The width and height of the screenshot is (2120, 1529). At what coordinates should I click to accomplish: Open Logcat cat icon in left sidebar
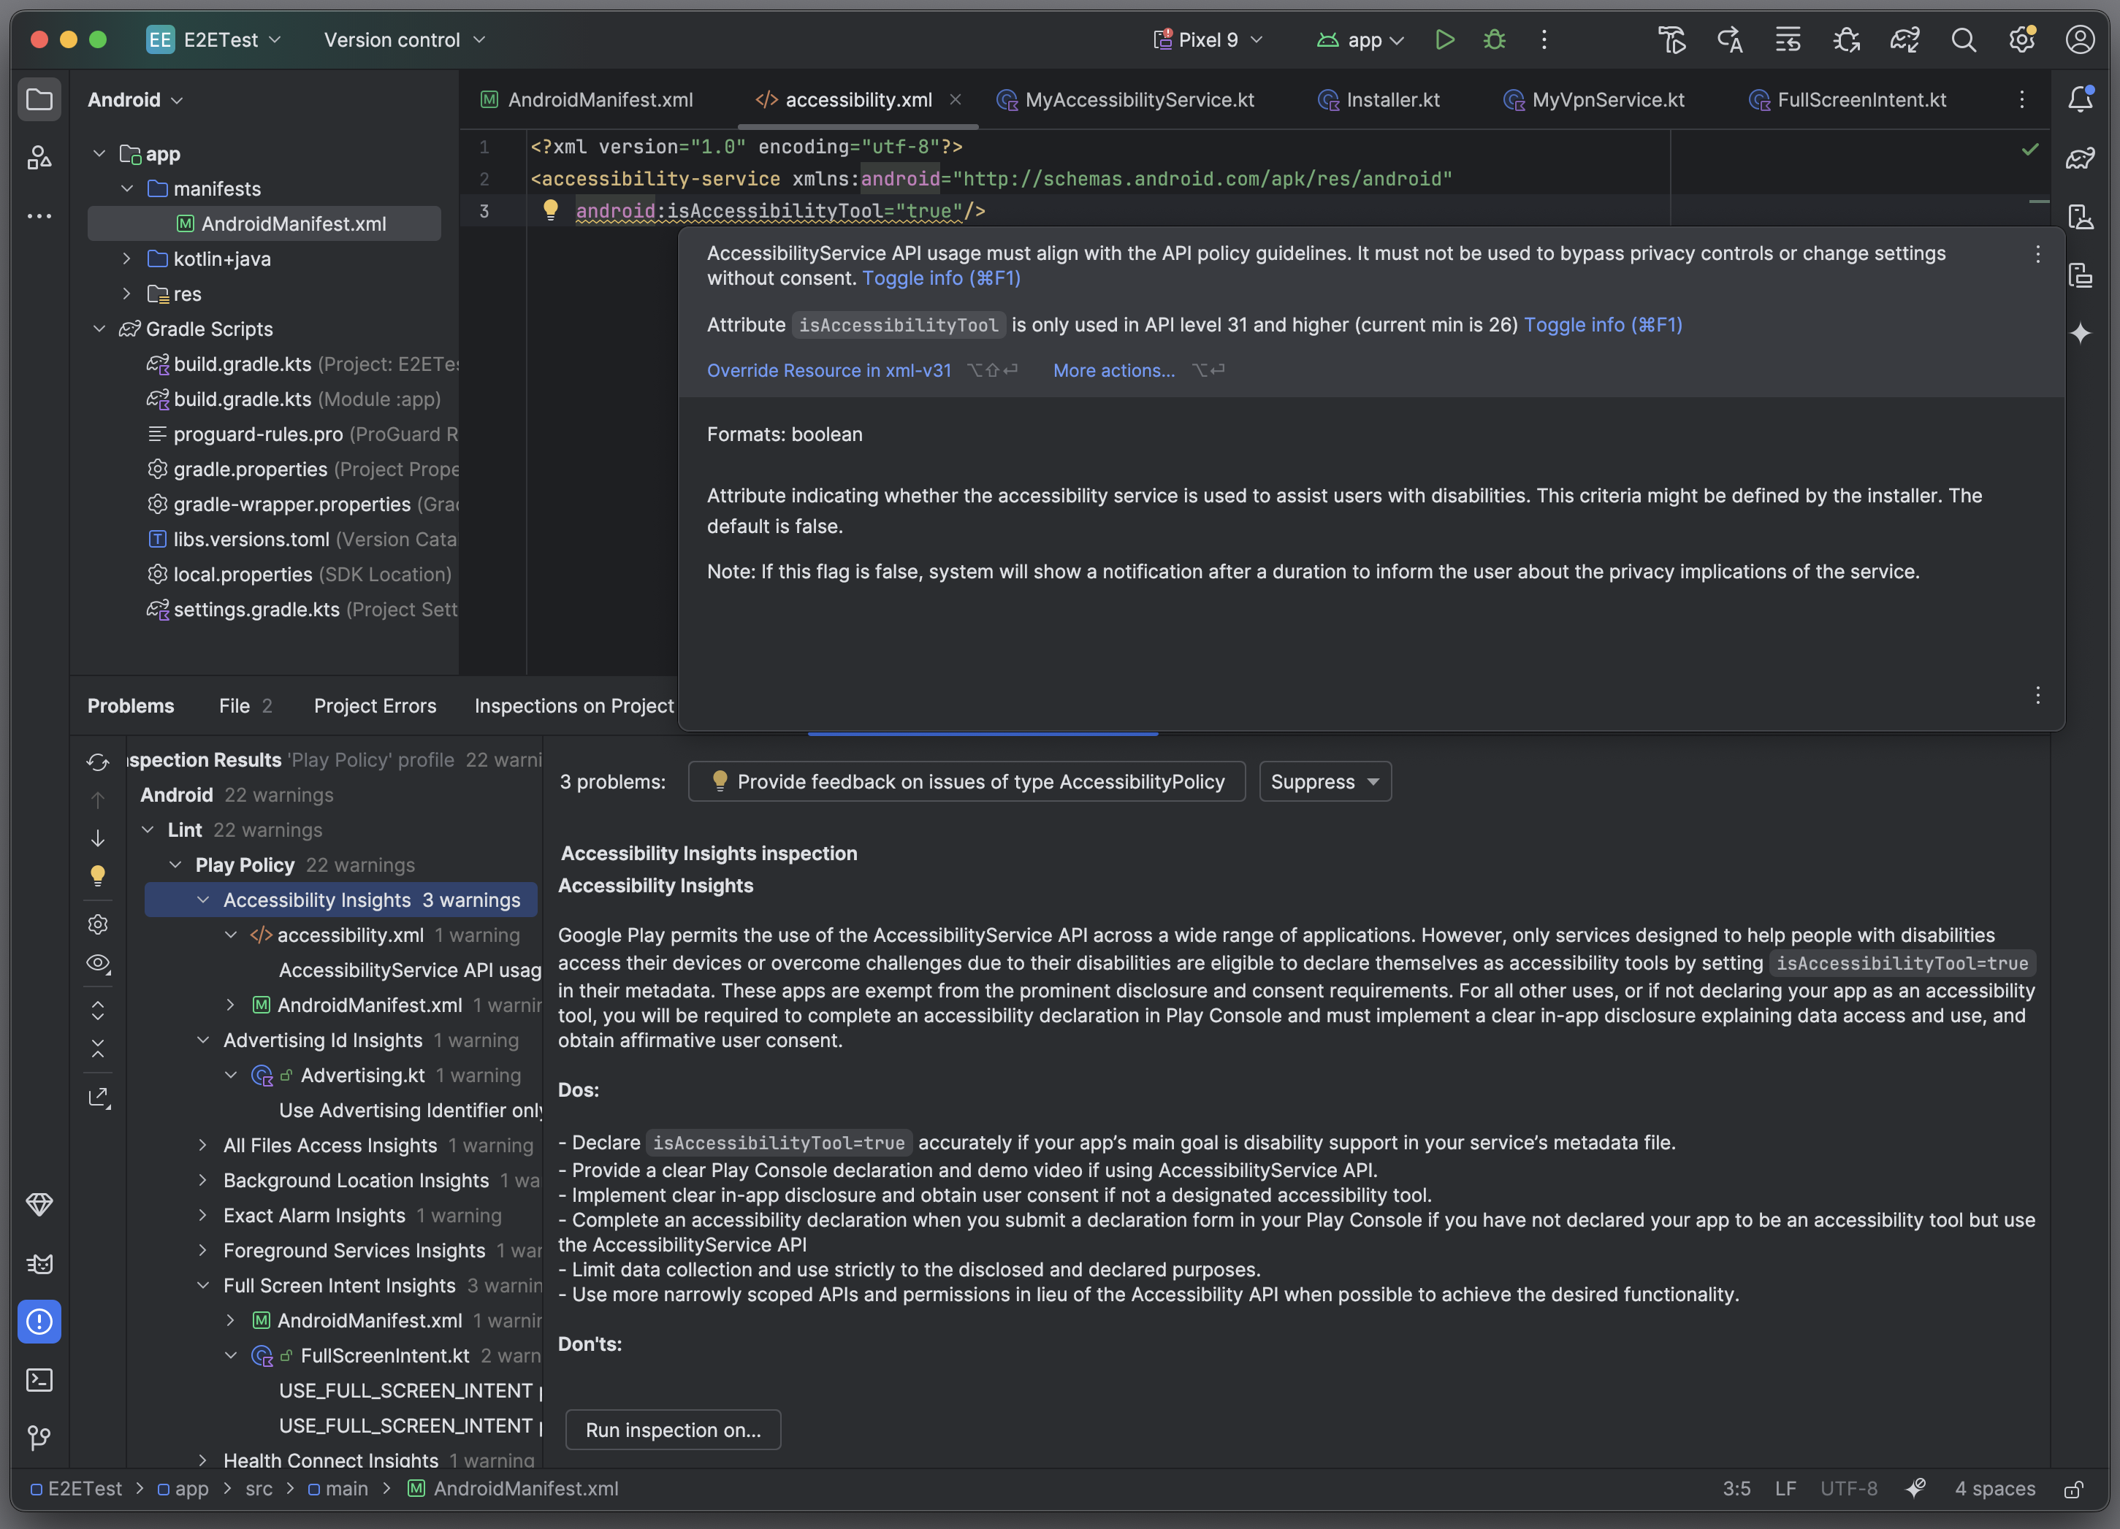point(39,1264)
